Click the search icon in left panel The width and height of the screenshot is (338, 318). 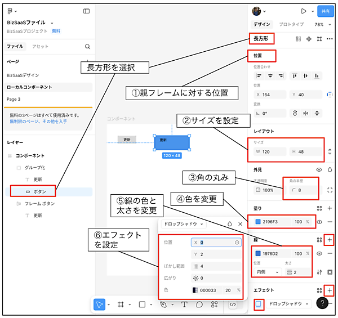[x=87, y=47]
